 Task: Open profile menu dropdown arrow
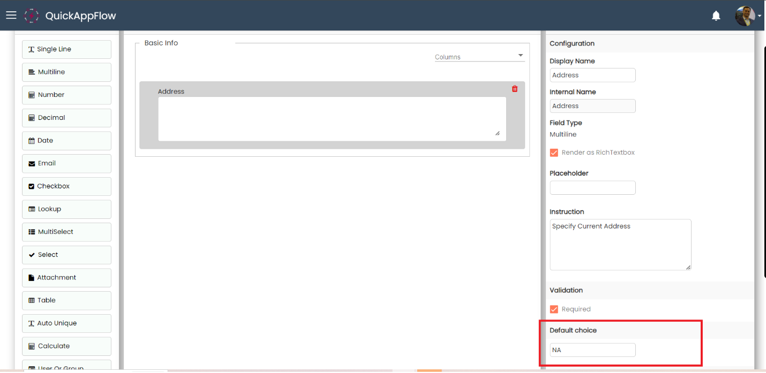pos(760,16)
